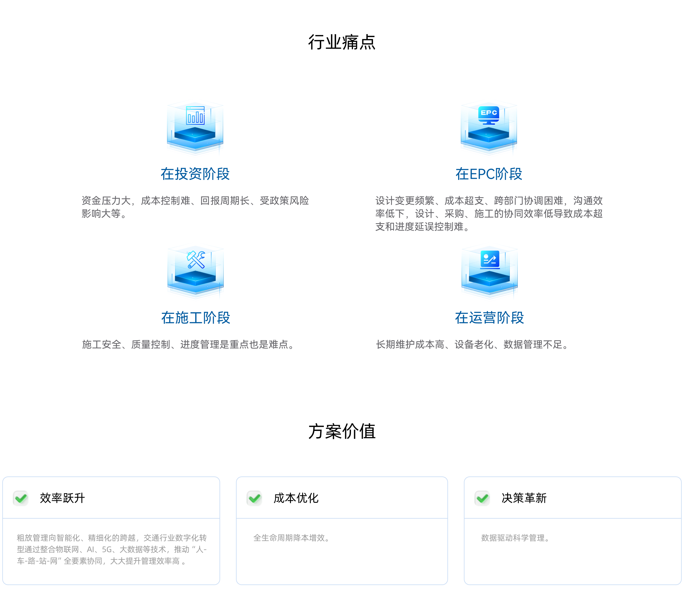Viewport: 684px width, 607px height.
Task: Click the 长期维护成本高 description text
Action: pos(473,344)
